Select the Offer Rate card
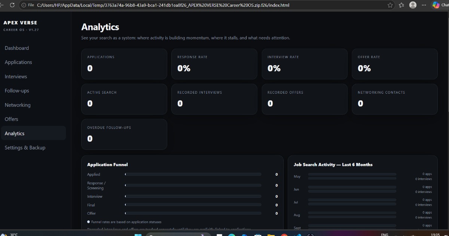This screenshot has width=449, height=236. click(x=395, y=64)
